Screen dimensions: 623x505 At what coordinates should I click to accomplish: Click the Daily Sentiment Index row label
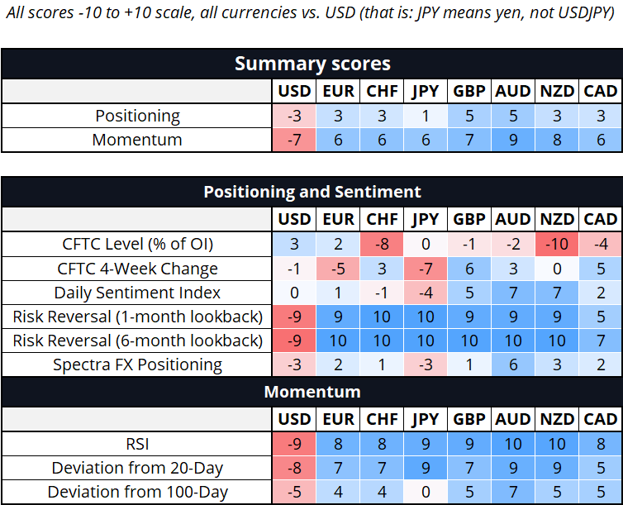coord(138,293)
